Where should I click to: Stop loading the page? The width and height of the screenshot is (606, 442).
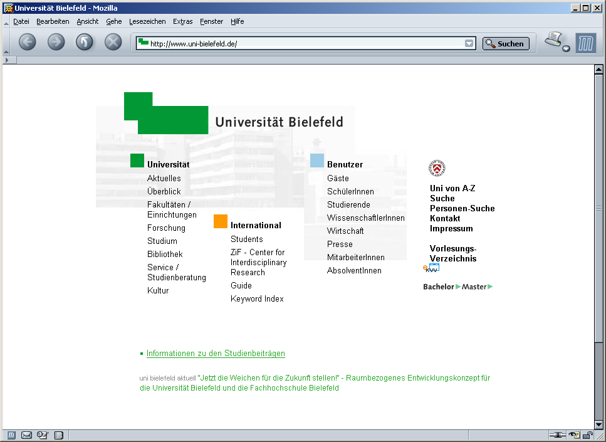[x=113, y=42]
